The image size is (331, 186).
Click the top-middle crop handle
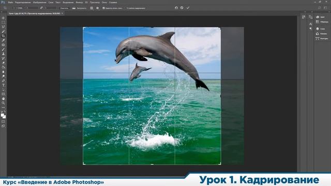tap(152, 27)
